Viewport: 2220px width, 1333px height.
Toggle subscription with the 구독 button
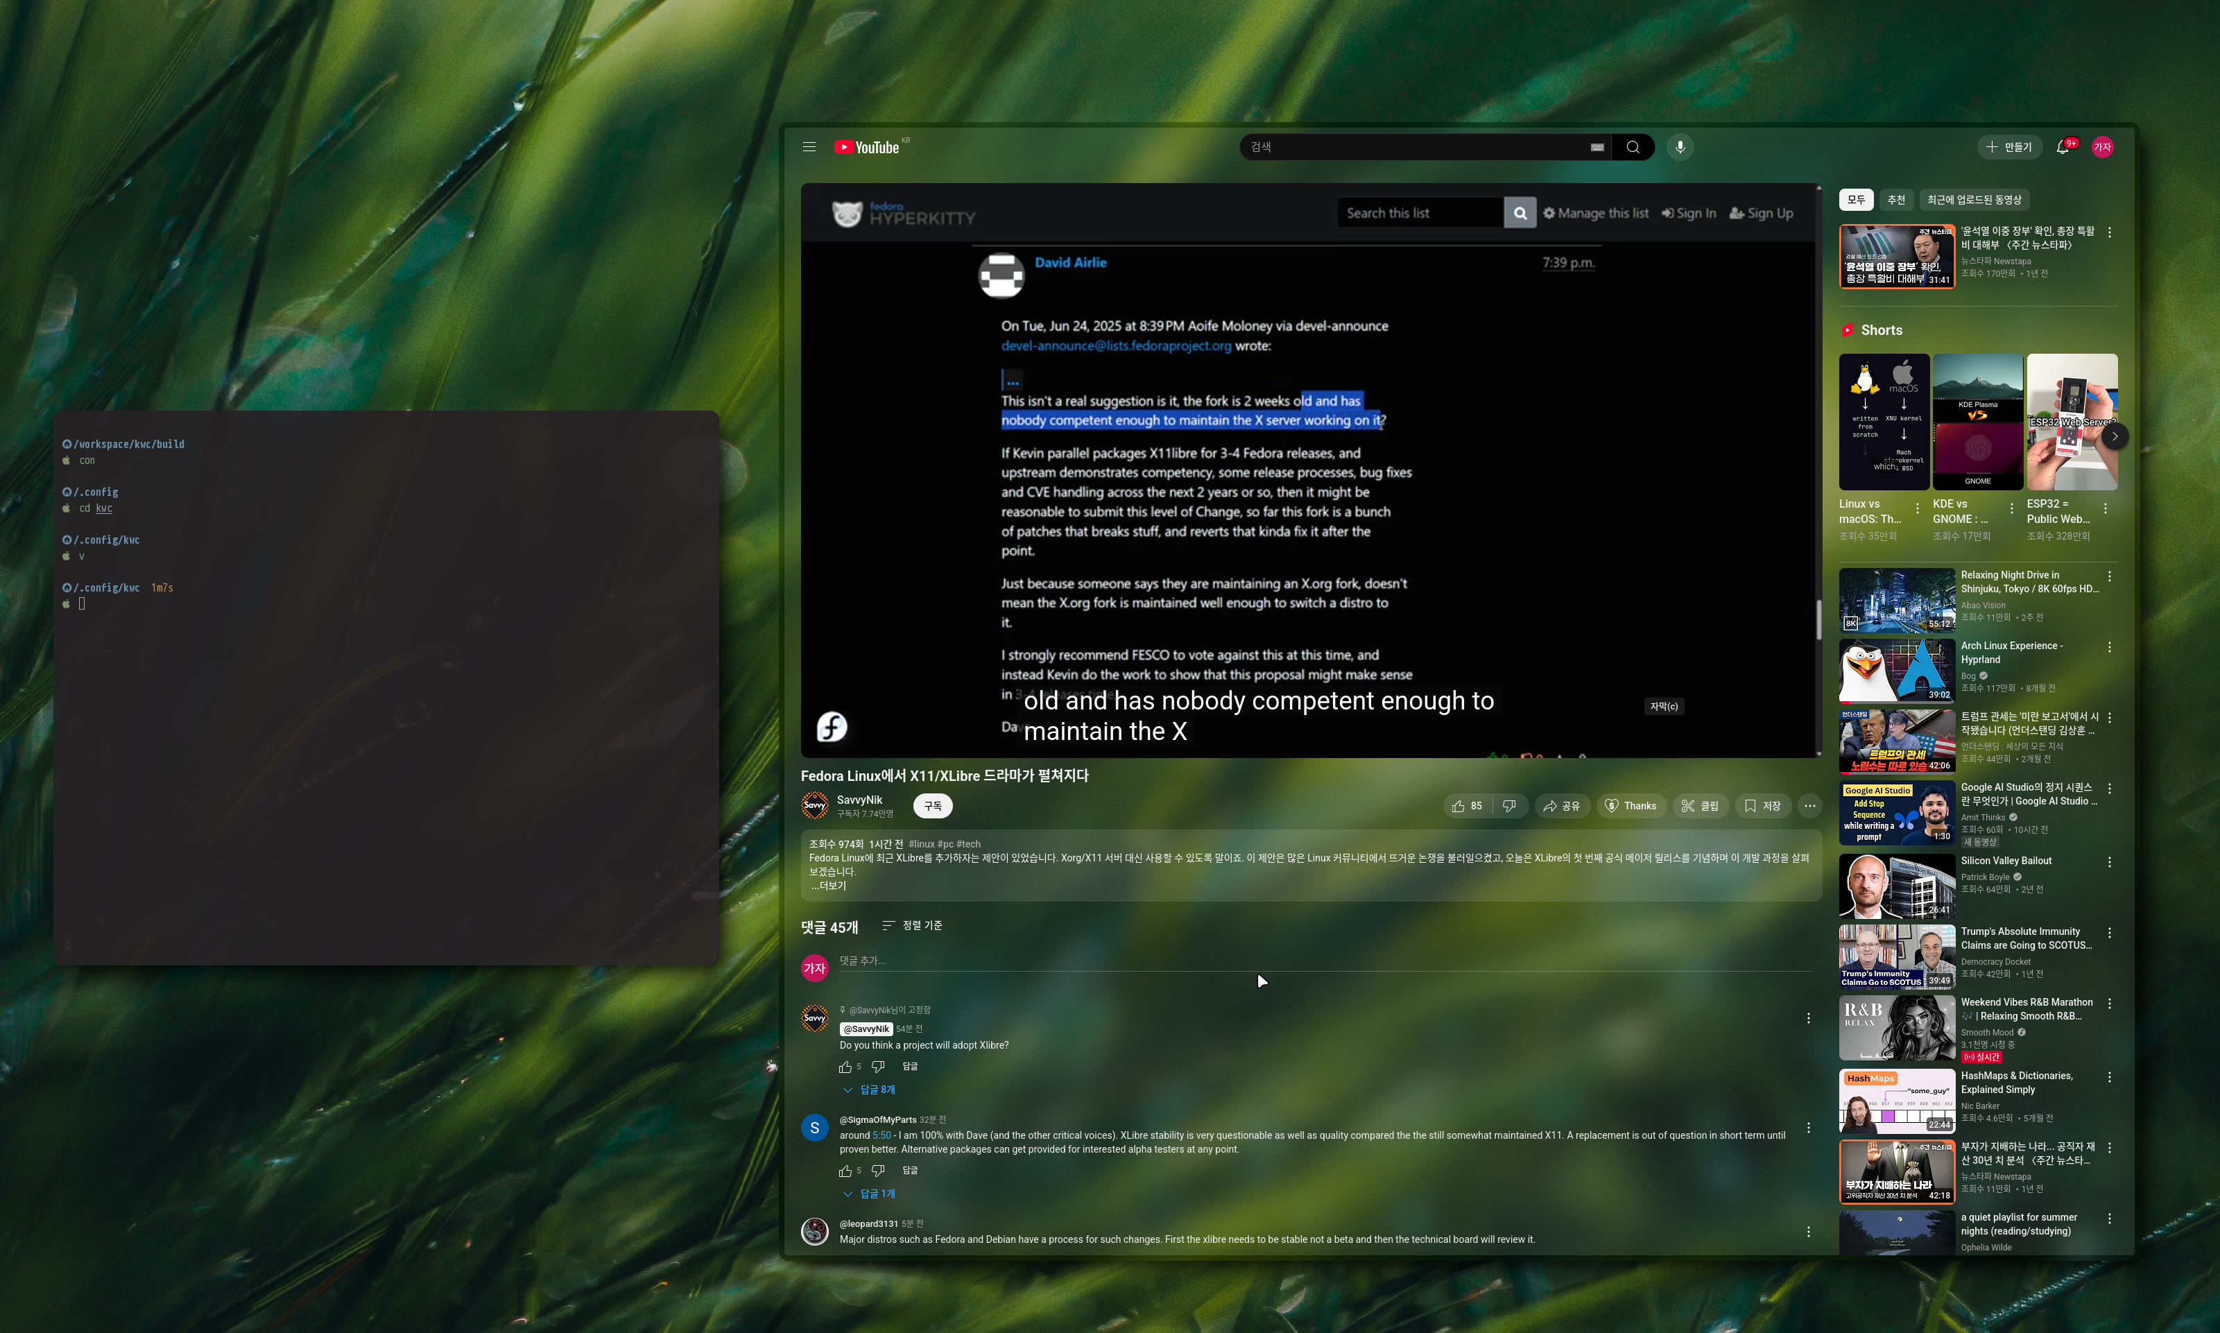932,806
